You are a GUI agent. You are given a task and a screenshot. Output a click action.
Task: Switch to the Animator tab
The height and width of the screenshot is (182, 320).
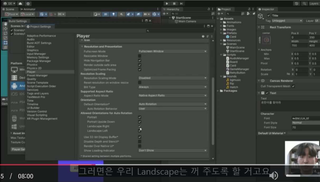(x=28, y=9)
